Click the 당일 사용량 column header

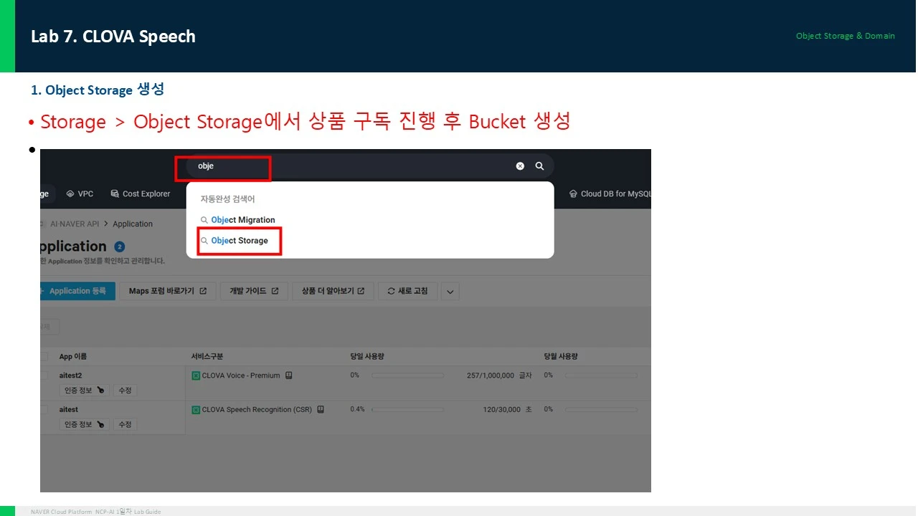pos(367,356)
